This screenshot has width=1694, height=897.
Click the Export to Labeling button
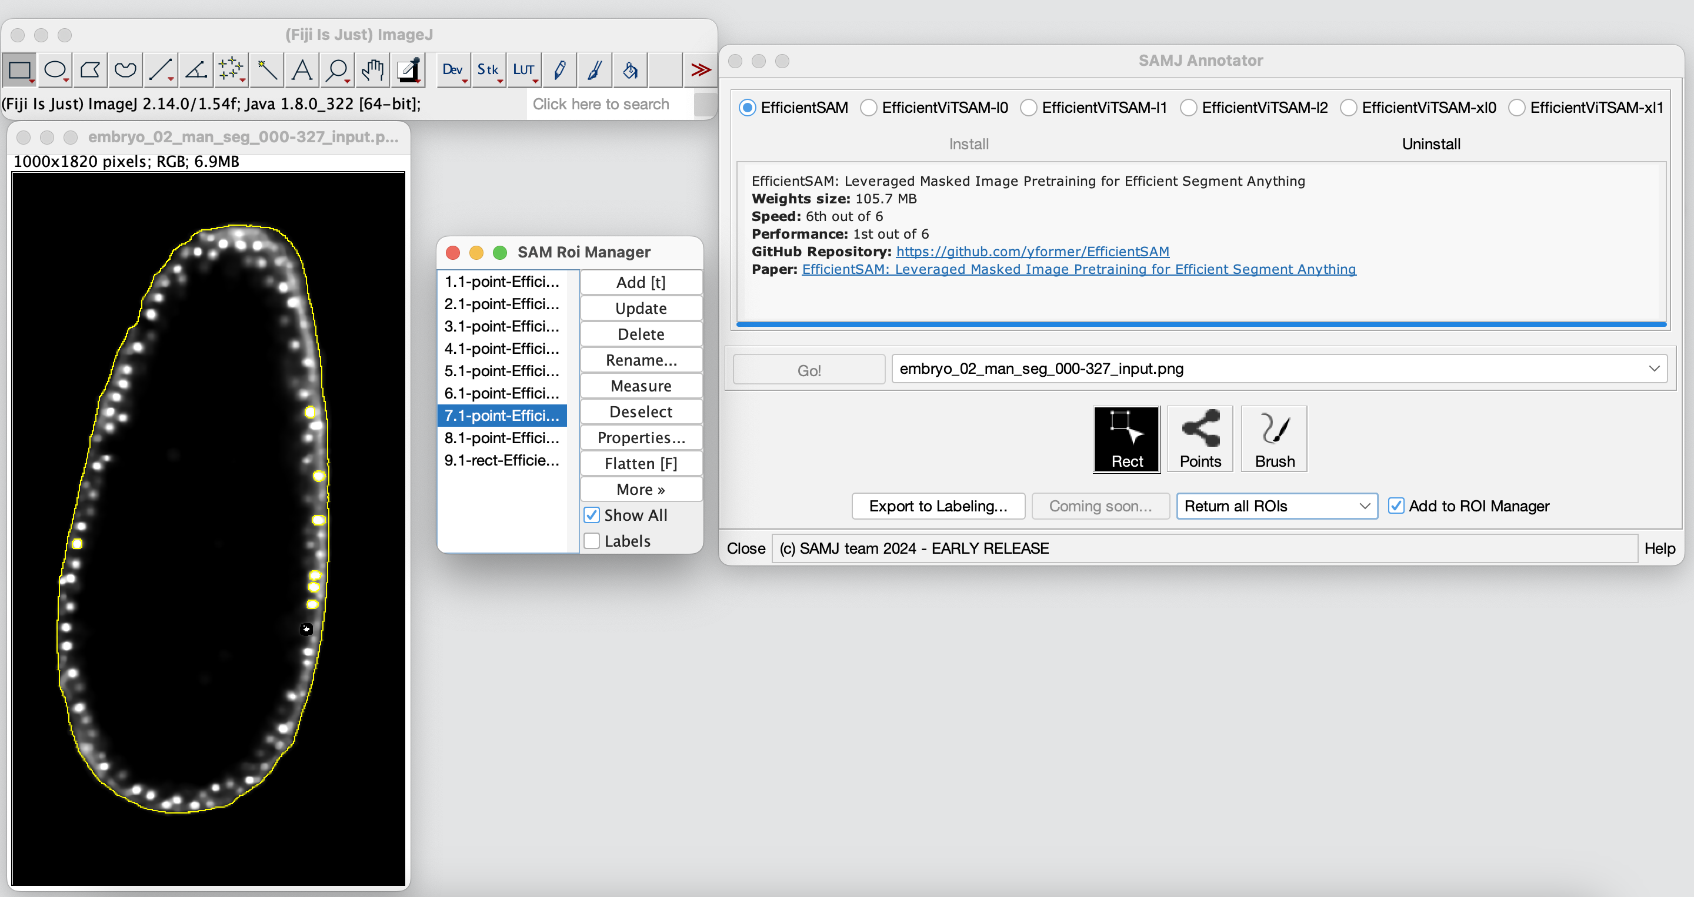tap(938, 506)
